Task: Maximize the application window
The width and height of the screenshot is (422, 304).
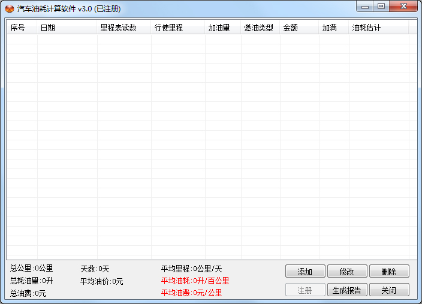Action: click(x=381, y=7)
